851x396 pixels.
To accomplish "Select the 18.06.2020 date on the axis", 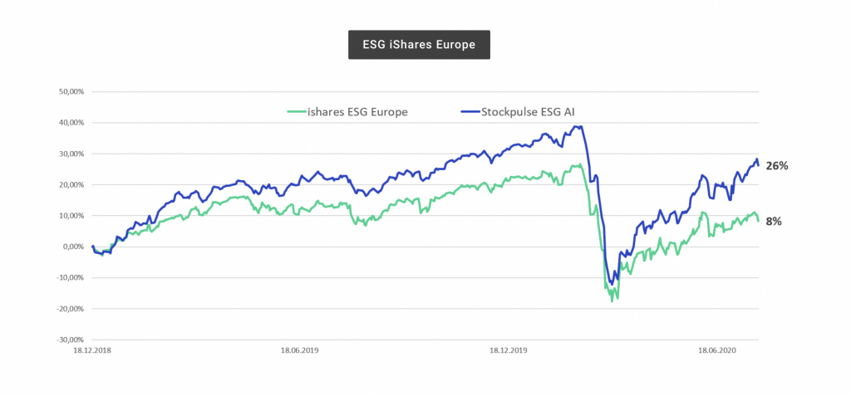I will tap(718, 350).
